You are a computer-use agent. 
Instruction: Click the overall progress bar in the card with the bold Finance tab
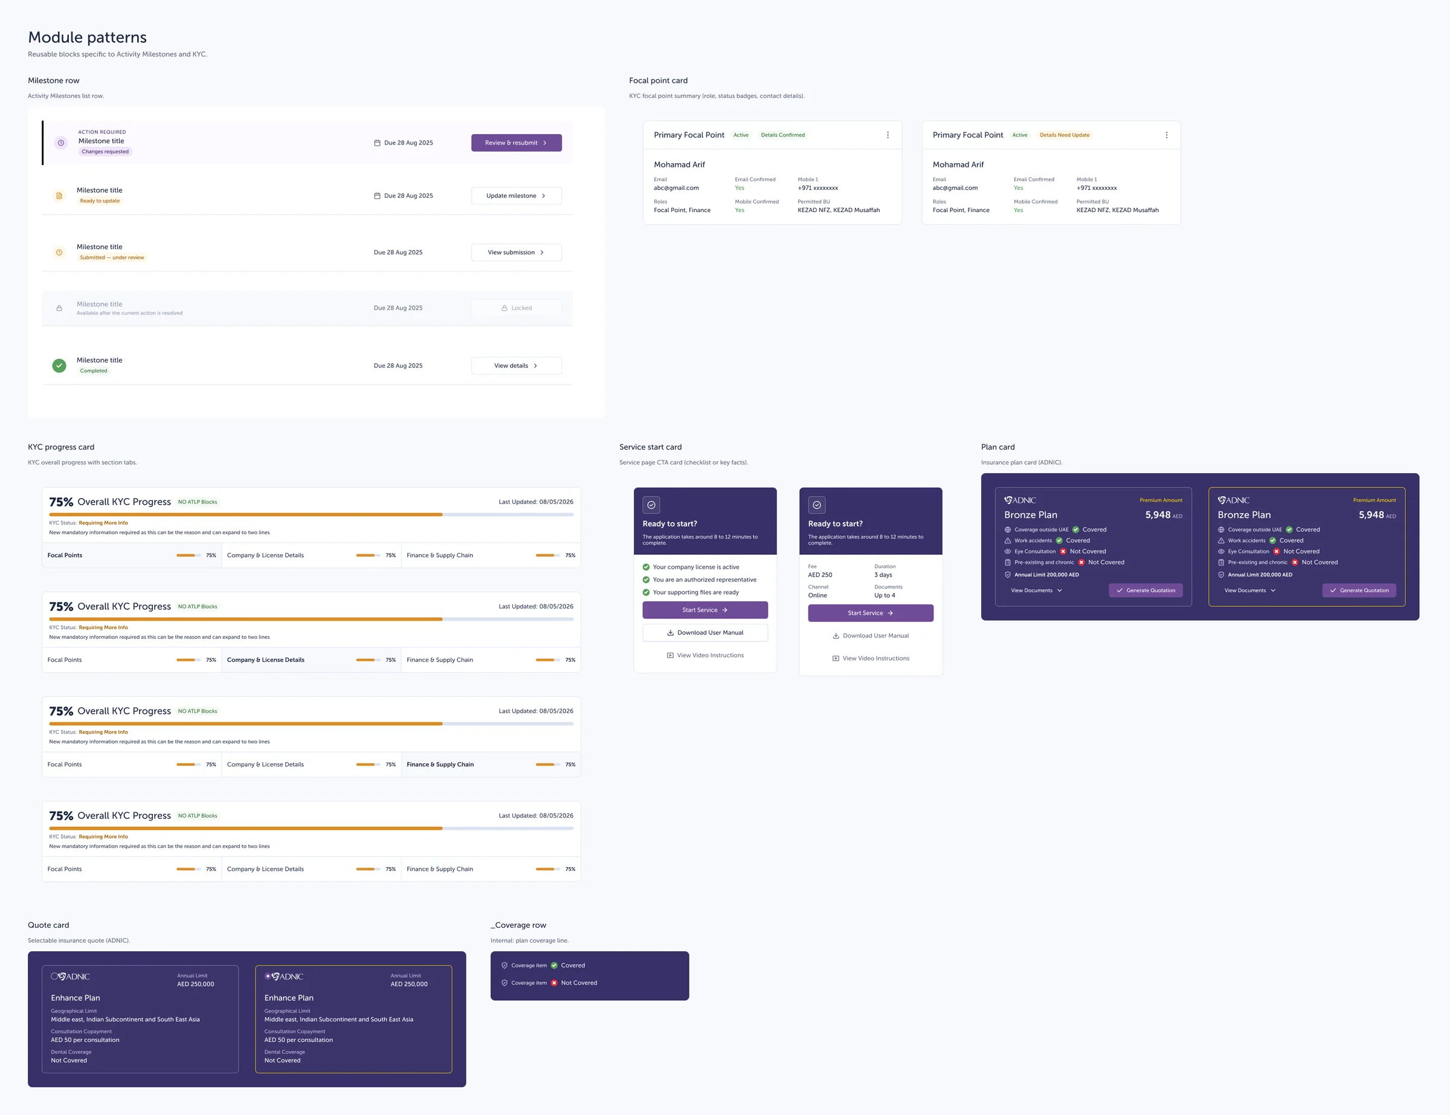pyautogui.click(x=311, y=723)
